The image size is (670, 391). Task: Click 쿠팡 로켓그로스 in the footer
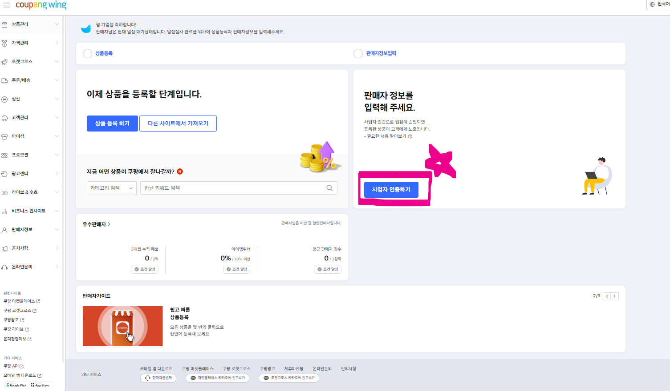(237, 369)
